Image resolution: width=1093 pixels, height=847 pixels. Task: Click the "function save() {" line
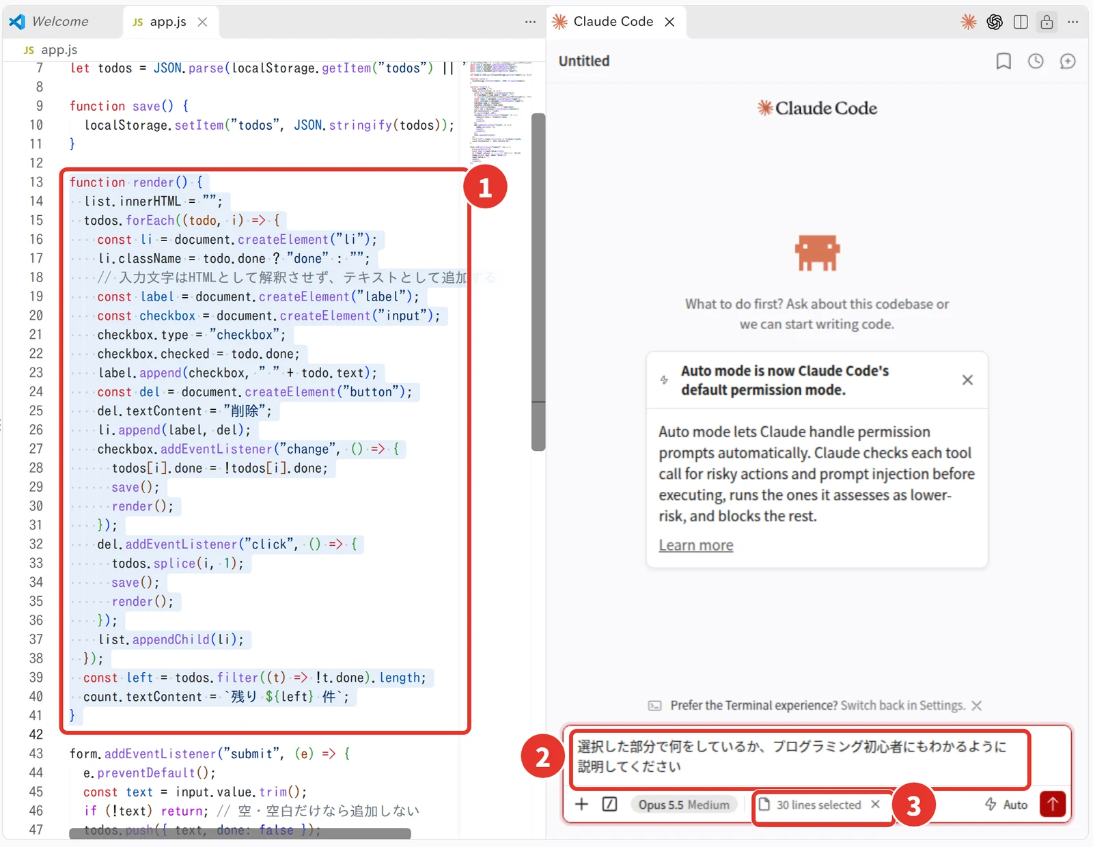(x=128, y=106)
